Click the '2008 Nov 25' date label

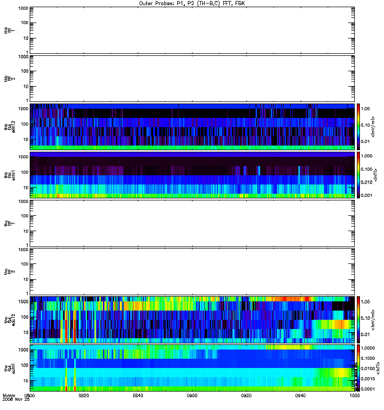click(16, 399)
